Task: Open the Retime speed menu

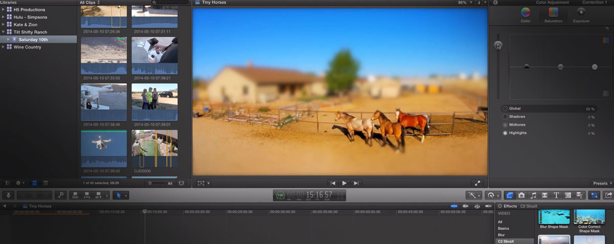Action: pyautogui.click(x=493, y=195)
